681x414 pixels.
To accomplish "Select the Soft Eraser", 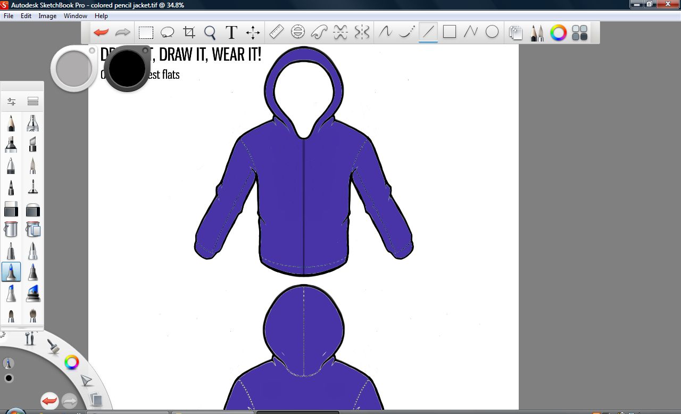I will (x=33, y=209).
